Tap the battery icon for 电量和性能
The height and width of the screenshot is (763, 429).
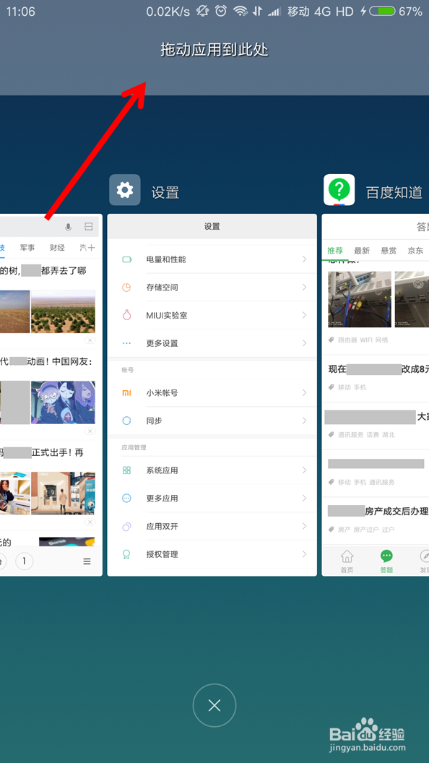[127, 259]
